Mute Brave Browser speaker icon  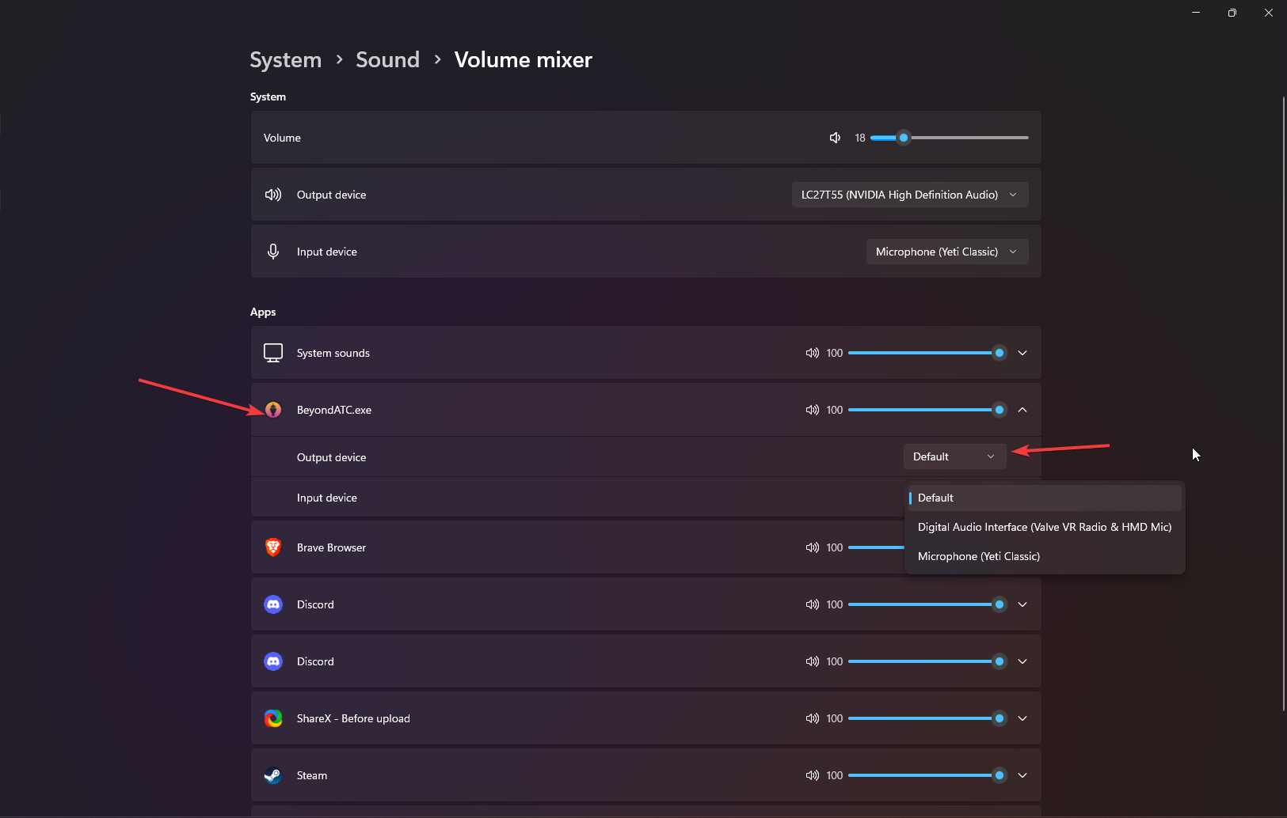(x=813, y=547)
